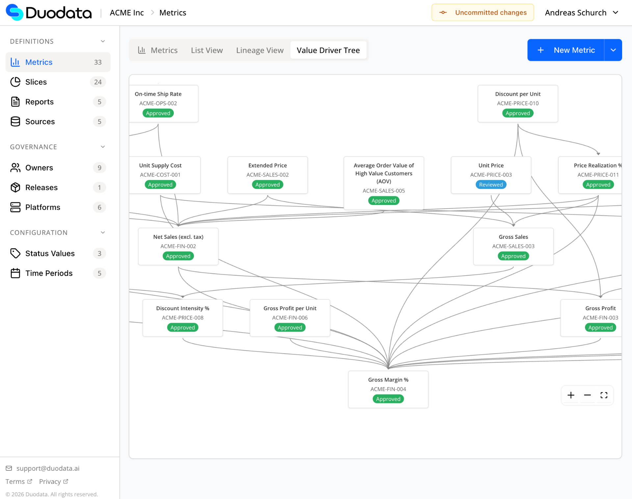The height and width of the screenshot is (499, 632).
Task: Switch to the List View tab
Action: point(207,50)
